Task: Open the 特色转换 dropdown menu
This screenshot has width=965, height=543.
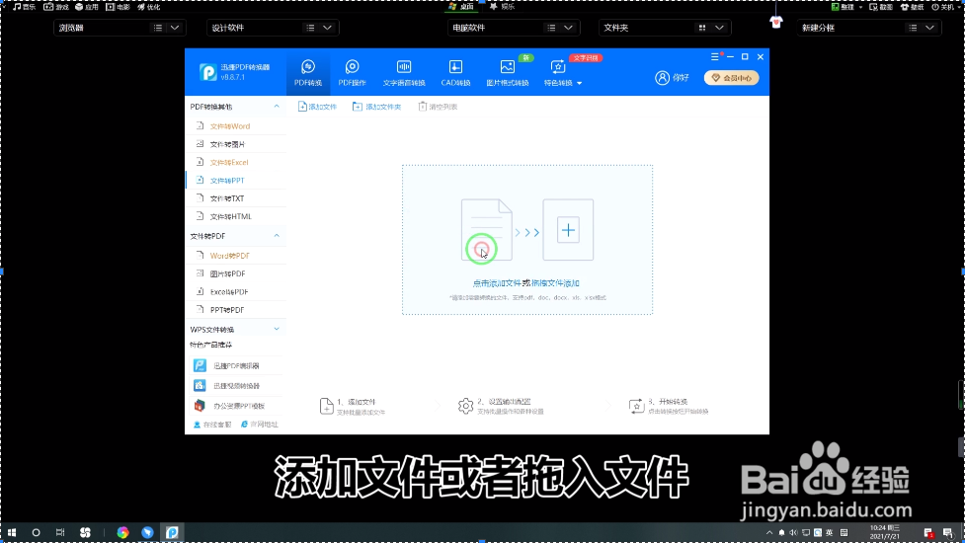Action: 563,72
